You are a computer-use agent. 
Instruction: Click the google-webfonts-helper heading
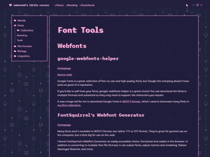coord(88,59)
